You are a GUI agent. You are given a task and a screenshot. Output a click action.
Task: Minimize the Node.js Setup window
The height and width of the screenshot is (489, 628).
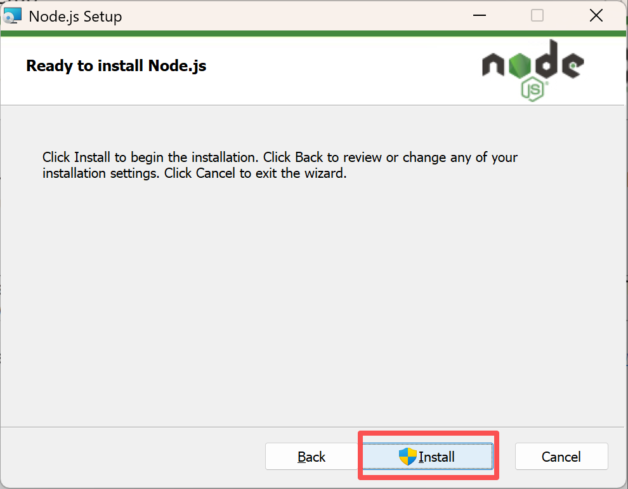[480, 16]
